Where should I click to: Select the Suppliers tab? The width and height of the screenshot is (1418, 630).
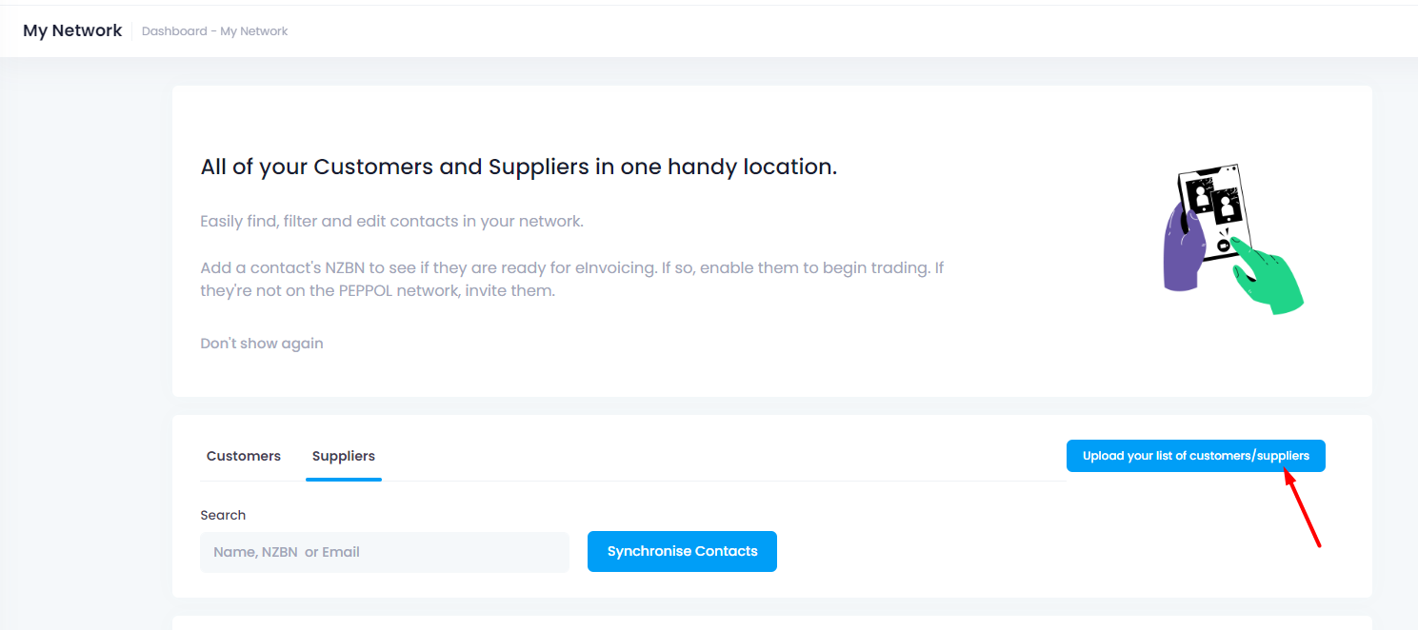point(344,456)
